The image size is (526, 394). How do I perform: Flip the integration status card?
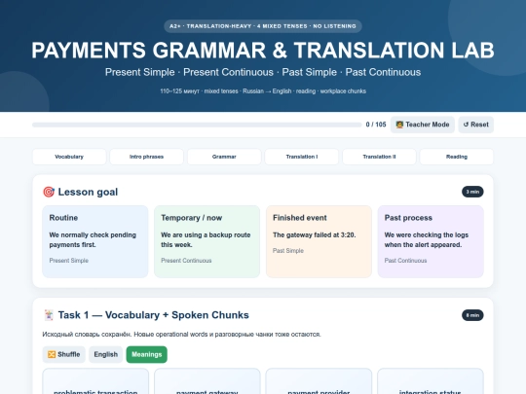pos(431,382)
